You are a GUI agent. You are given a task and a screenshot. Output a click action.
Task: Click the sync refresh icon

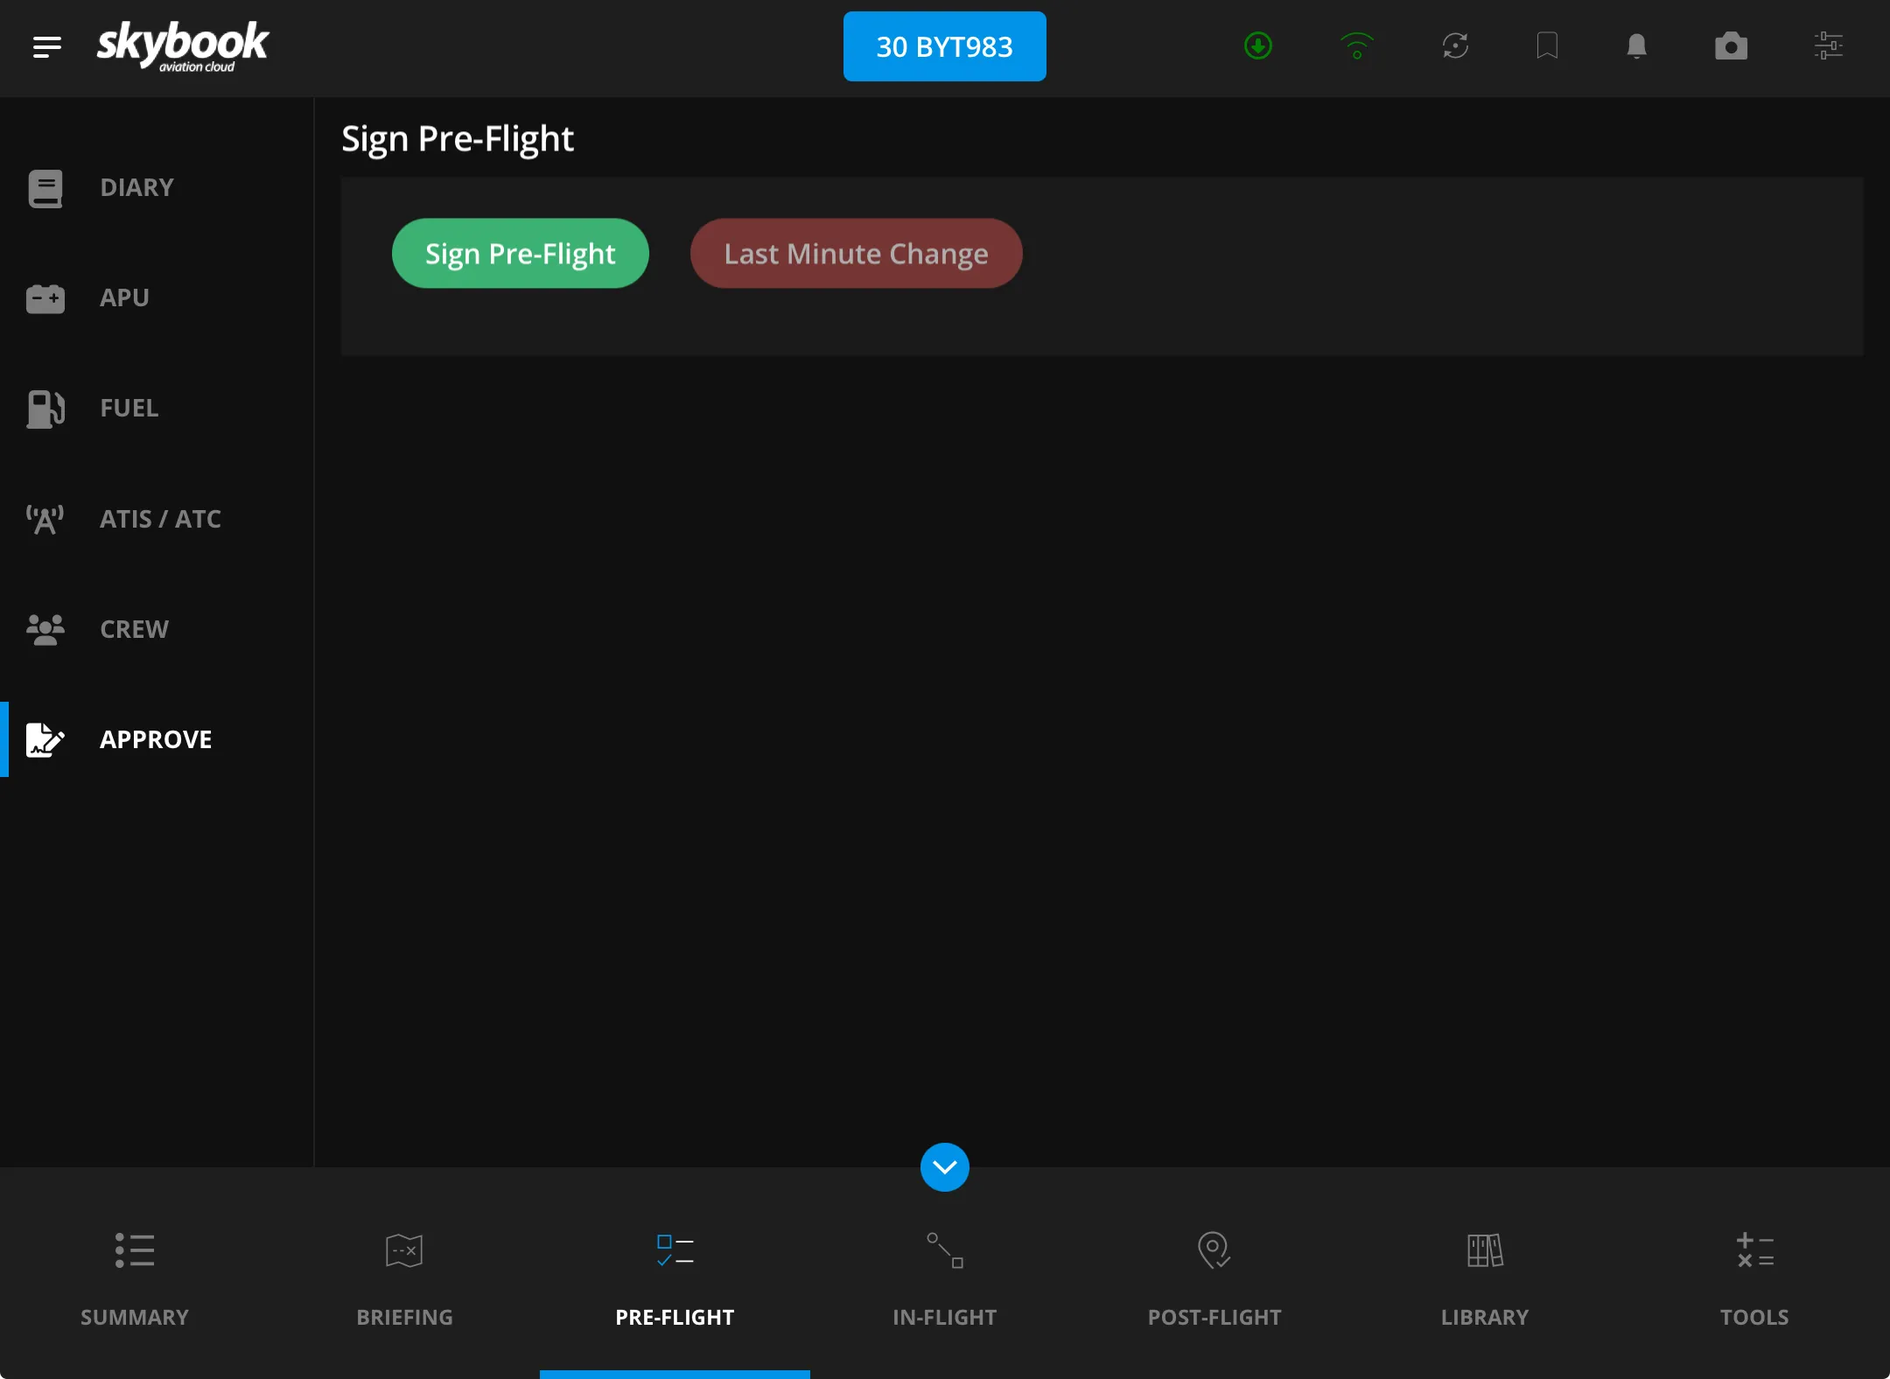tap(1455, 45)
